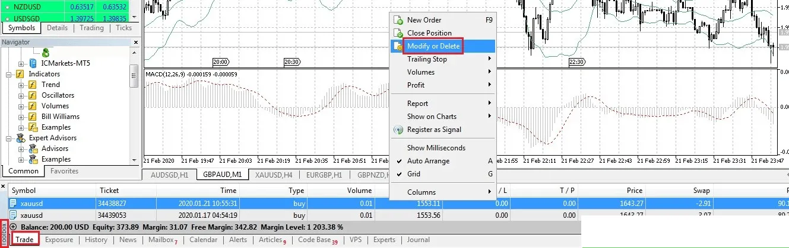Open the History tab in Toolbox
Viewport: 789px width, 248px height.
(x=96, y=240)
